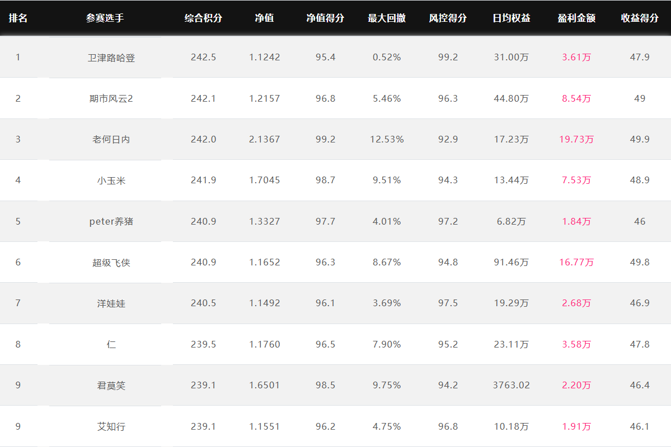
Task: Sort by the 净值 column header
Action: click(x=265, y=18)
